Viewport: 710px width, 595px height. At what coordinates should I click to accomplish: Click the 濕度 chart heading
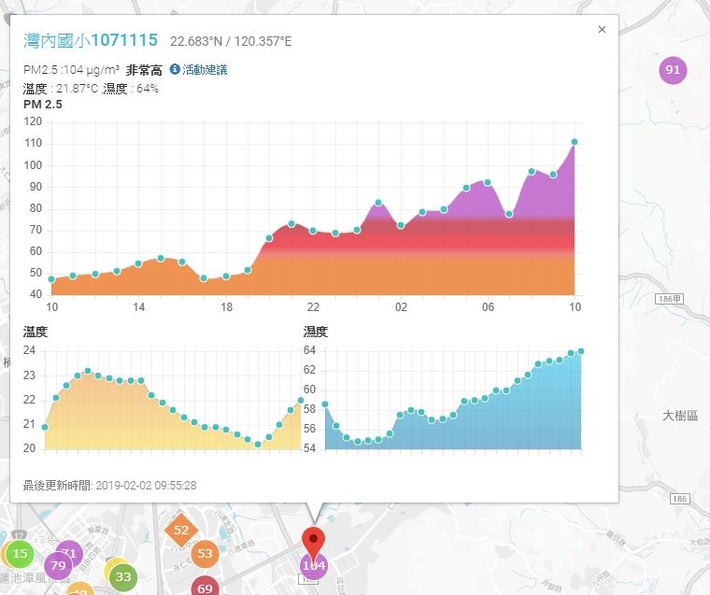click(315, 332)
